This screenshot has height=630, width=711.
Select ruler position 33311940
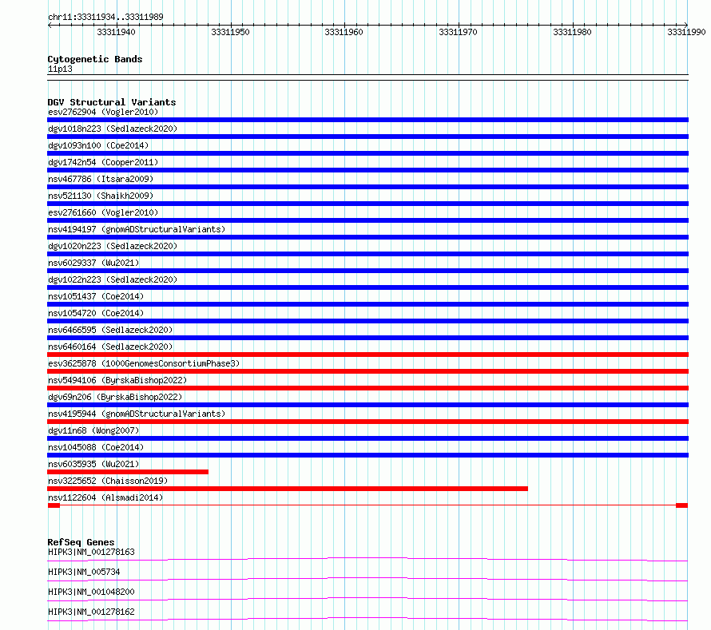[x=116, y=32]
